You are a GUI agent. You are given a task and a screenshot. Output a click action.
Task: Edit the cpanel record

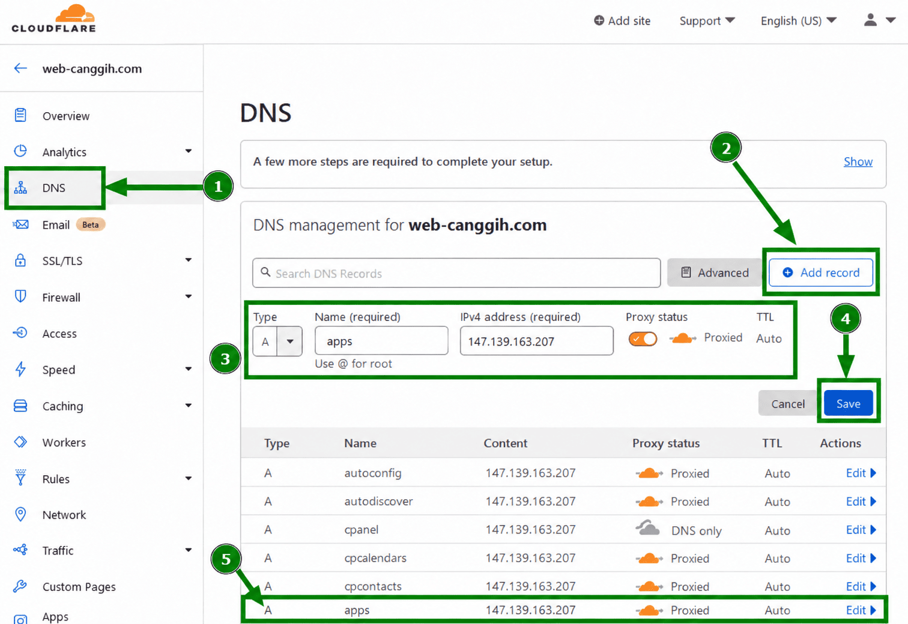point(861,530)
